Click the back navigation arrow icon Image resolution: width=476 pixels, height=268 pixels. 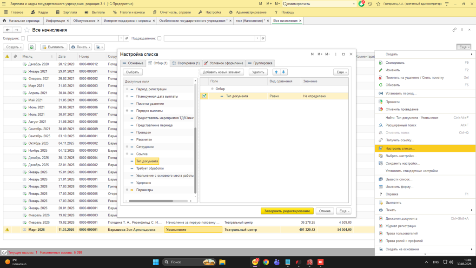click(7, 30)
